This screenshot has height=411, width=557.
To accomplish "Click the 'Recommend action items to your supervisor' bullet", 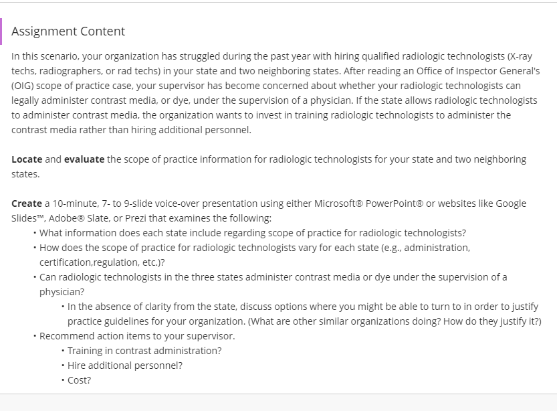I will (x=137, y=336).
